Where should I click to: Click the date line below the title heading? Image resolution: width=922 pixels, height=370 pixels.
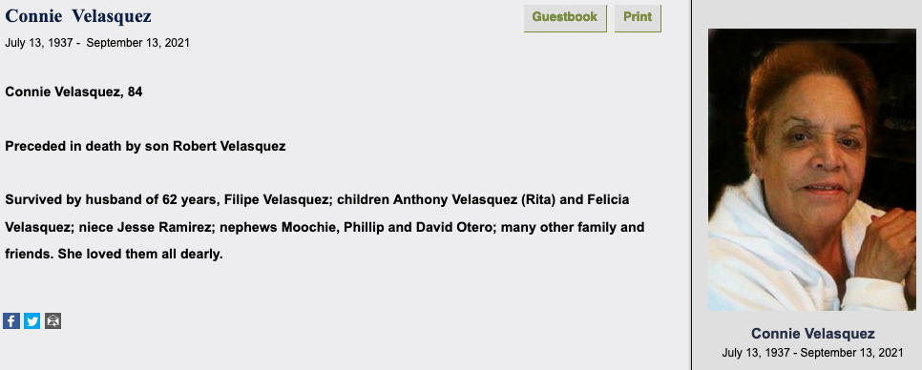coord(97,43)
